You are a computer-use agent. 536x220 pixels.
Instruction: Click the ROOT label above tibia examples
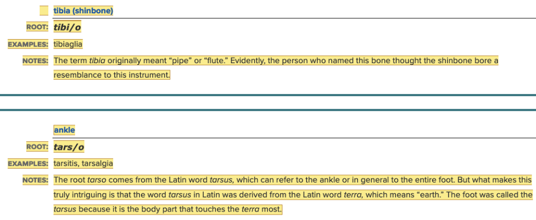tap(37, 27)
